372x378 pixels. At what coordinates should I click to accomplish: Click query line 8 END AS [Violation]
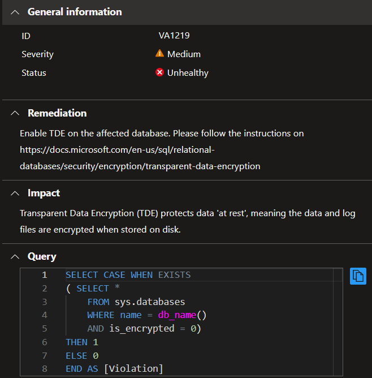pos(114,369)
